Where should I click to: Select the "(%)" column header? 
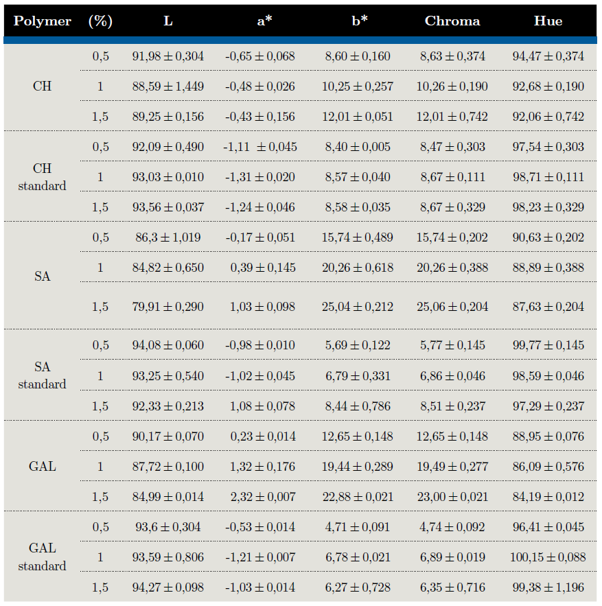[x=100, y=21]
